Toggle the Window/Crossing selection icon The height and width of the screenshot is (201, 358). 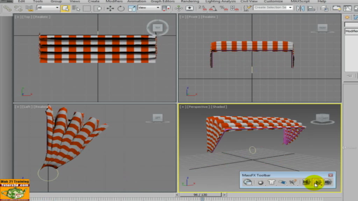(98, 9)
